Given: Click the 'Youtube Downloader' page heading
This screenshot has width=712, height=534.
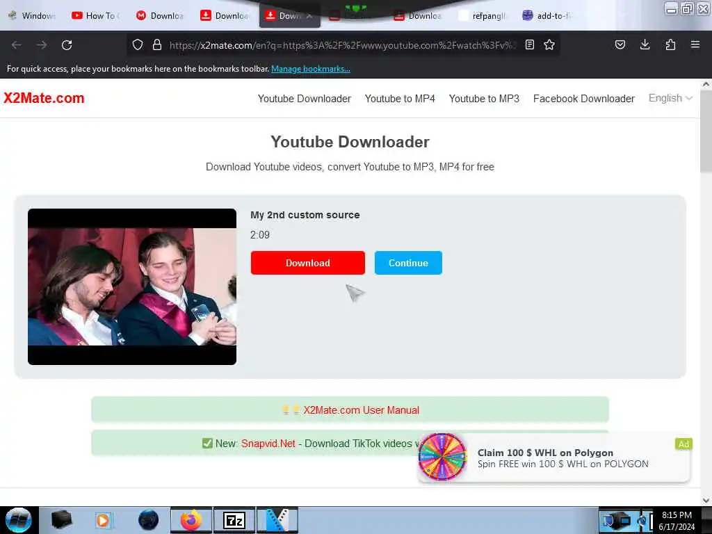Looking at the screenshot, I should coord(350,142).
